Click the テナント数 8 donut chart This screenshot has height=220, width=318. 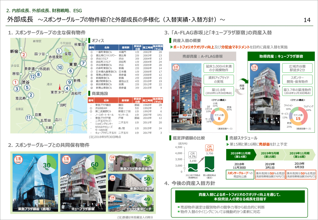pos(219,117)
